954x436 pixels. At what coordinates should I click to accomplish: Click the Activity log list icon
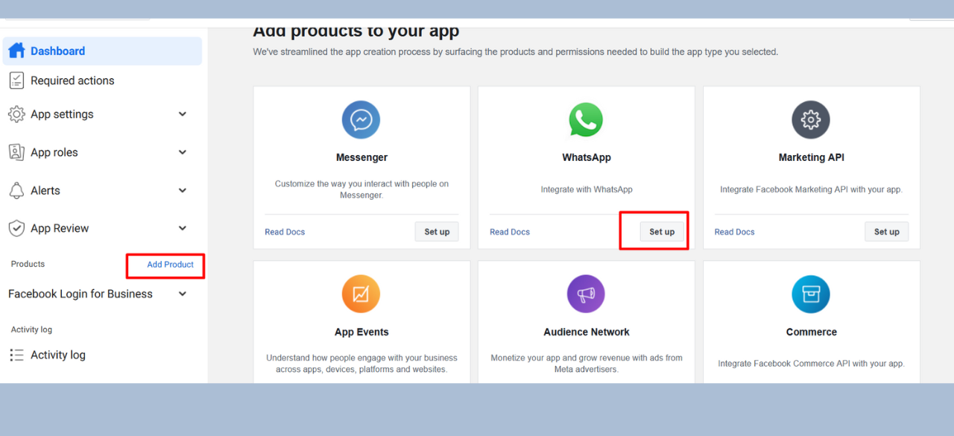[x=16, y=355]
